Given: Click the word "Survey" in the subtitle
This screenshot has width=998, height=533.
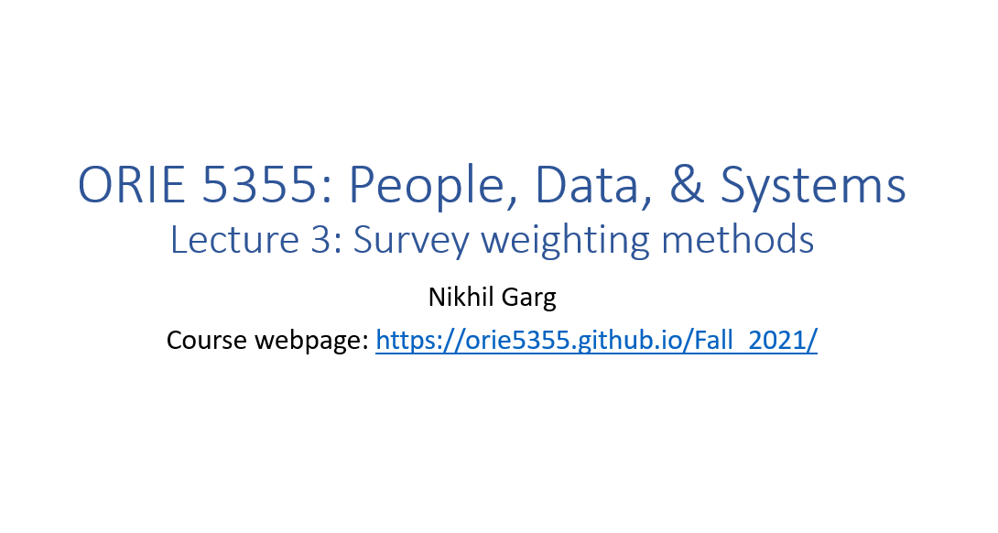Looking at the screenshot, I should [x=411, y=240].
